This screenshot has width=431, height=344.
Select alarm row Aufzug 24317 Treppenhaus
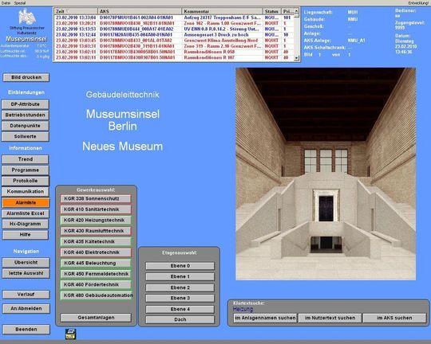[x=174, y=18]
